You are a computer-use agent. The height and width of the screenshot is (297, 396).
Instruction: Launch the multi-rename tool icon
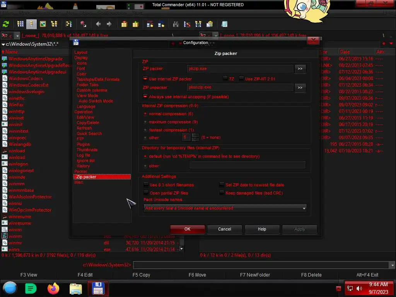(x=187, y=24)
